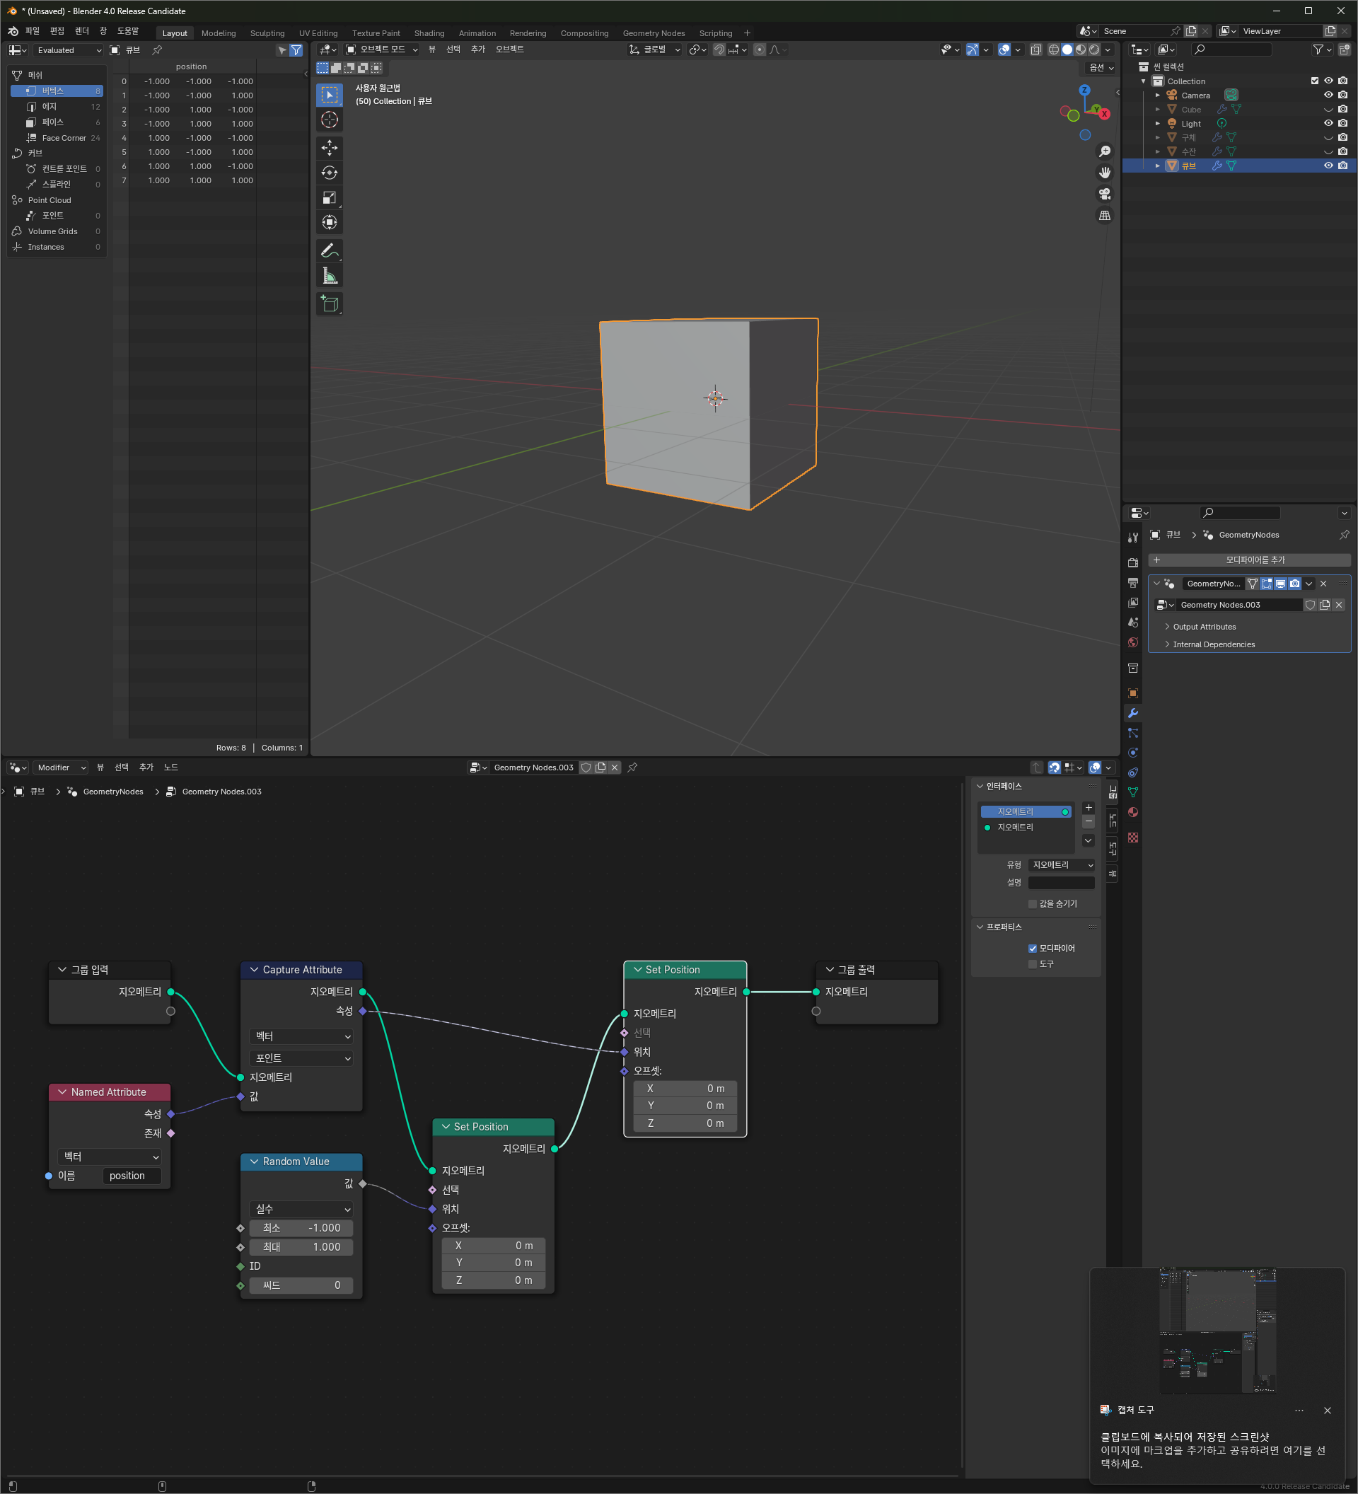
Task: Toggle camera view icon in viewport
Action: (x=1105, y=193)
